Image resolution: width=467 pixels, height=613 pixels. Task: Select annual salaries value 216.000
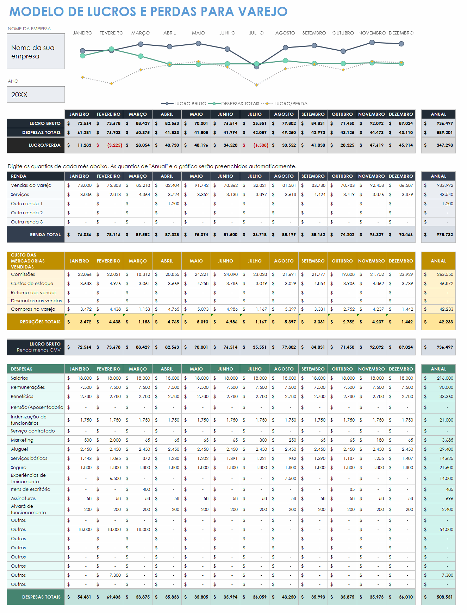438,378
